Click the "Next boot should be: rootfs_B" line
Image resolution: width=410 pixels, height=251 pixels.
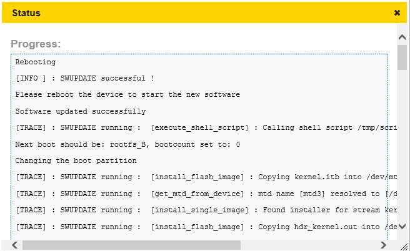coord(127,144)
